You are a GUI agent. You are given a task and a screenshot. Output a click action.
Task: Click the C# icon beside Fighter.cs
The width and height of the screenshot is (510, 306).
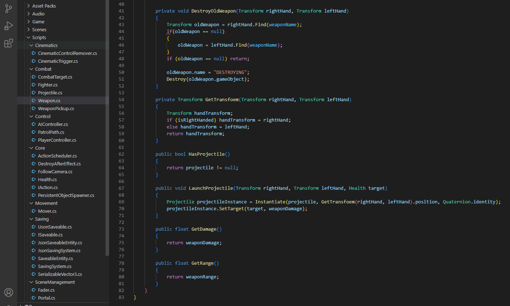click(34, 85)
